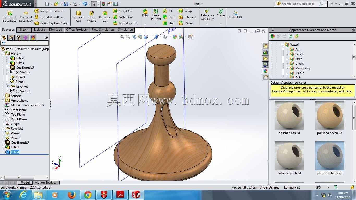The image size is (356, 200).
Task: Start a Boundary Cut feature
Action: tap(125, 23)
